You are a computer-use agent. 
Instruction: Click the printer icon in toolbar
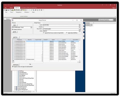[35, 10]
